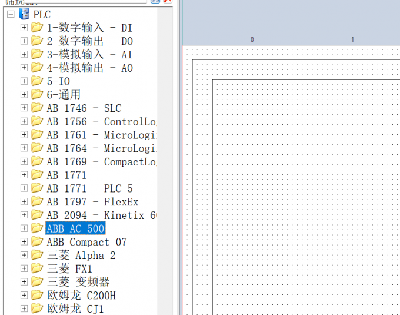Click the 6-通用 folder icon

37,94
